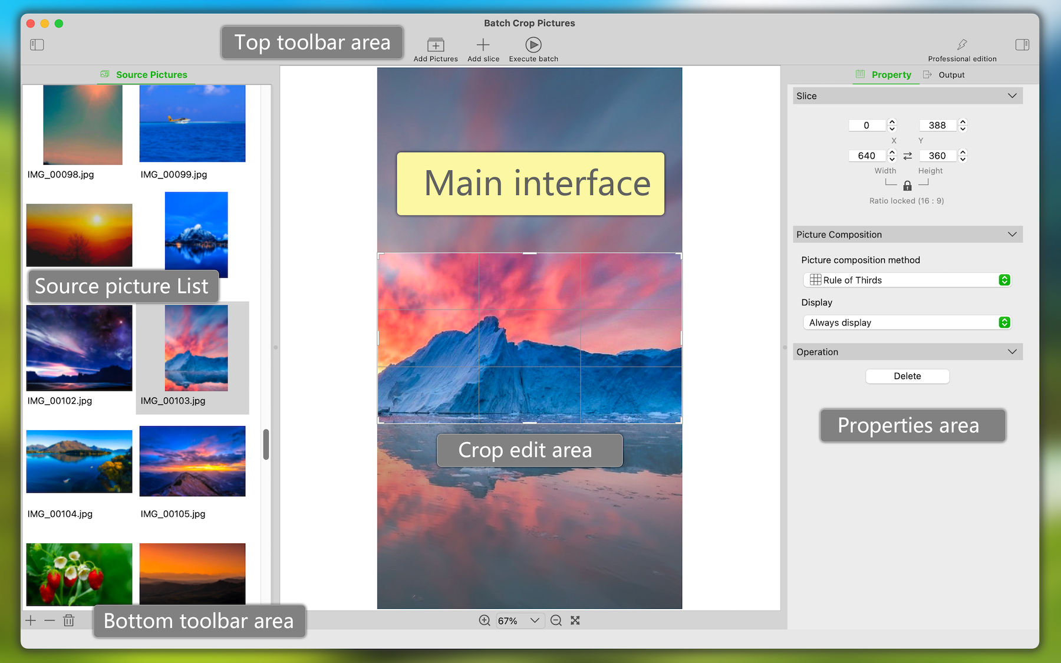Select the IMG_00098.jpg thumbnail

(83, 125)
